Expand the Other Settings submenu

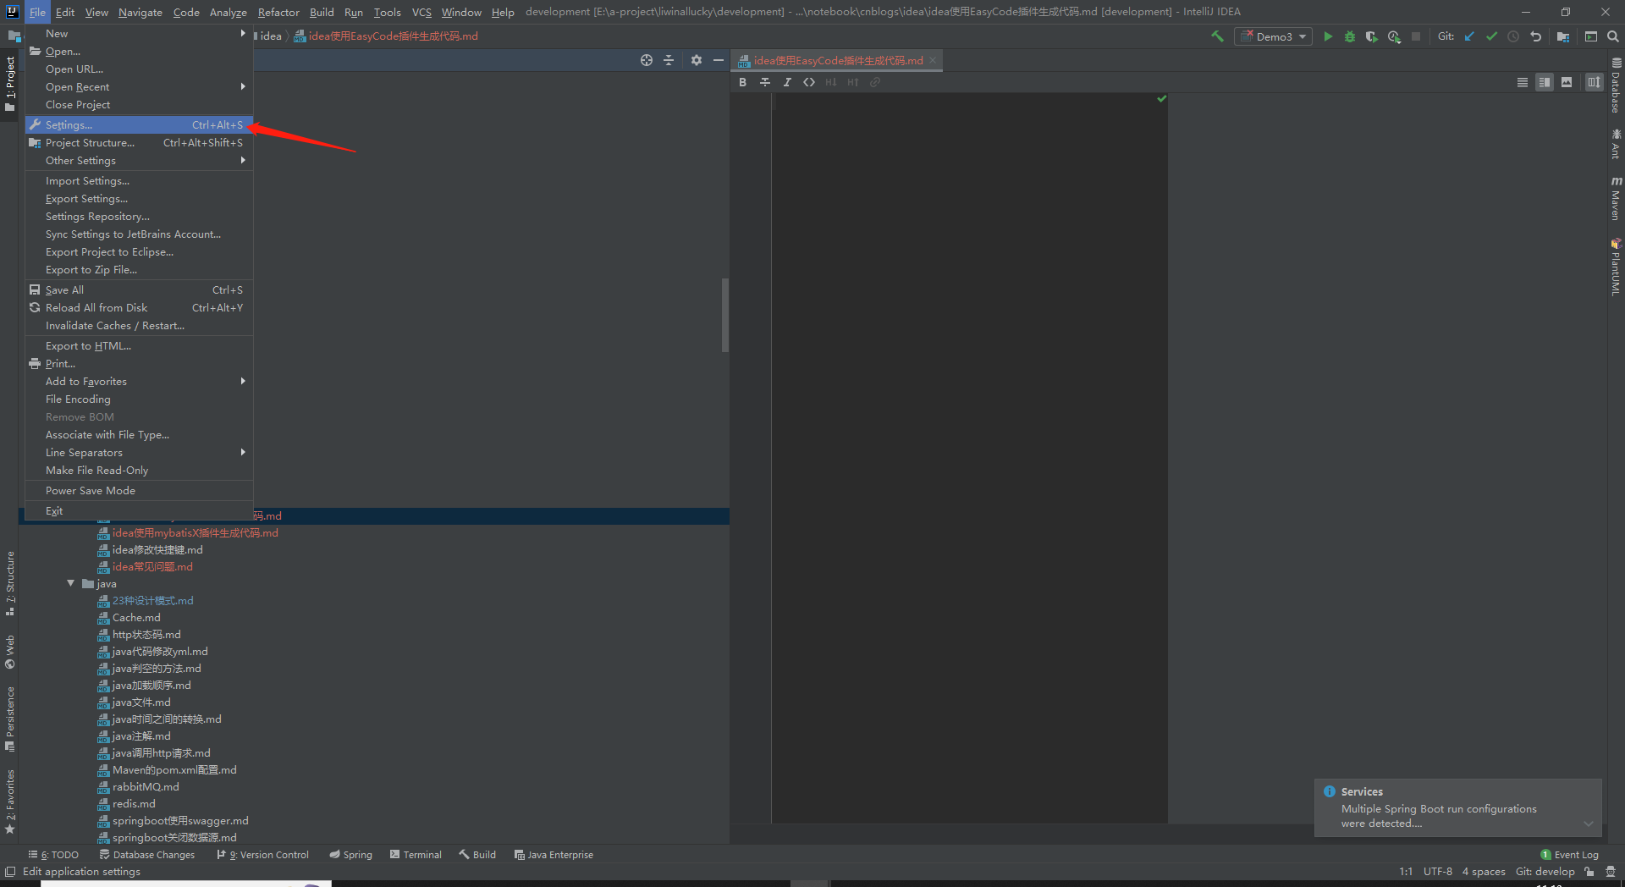pyautogui.click(x=139, y=161)
